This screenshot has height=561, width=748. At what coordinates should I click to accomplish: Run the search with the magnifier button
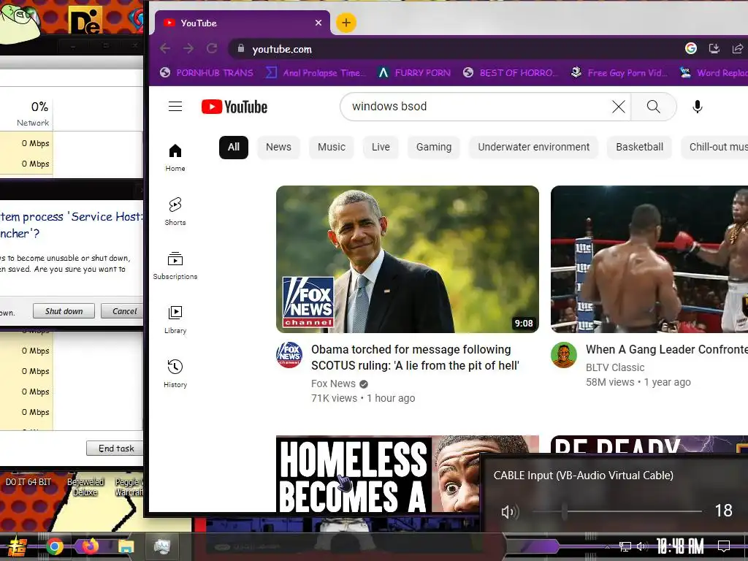[654, 107]
